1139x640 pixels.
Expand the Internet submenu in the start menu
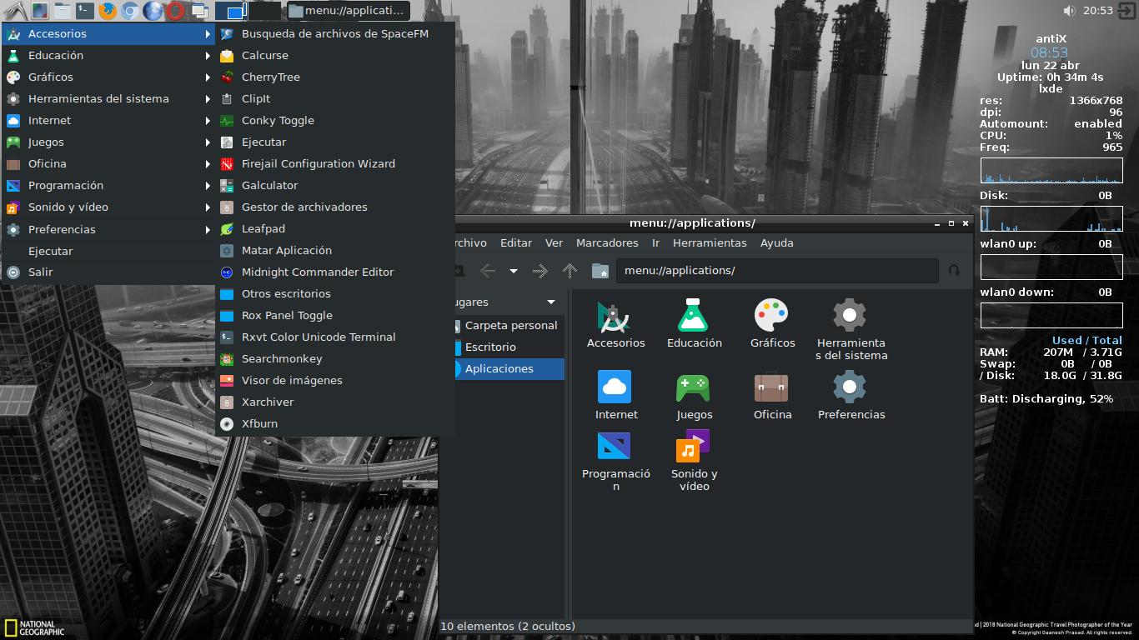point(108,121)
